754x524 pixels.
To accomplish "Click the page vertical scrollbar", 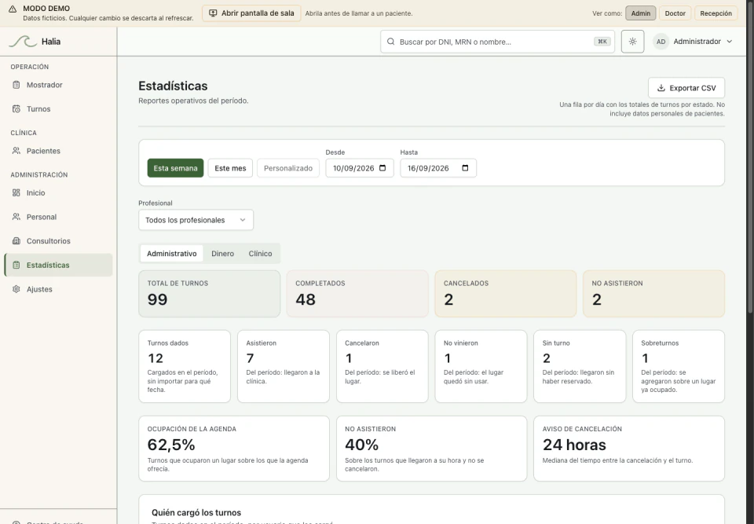I will [750, 159].
